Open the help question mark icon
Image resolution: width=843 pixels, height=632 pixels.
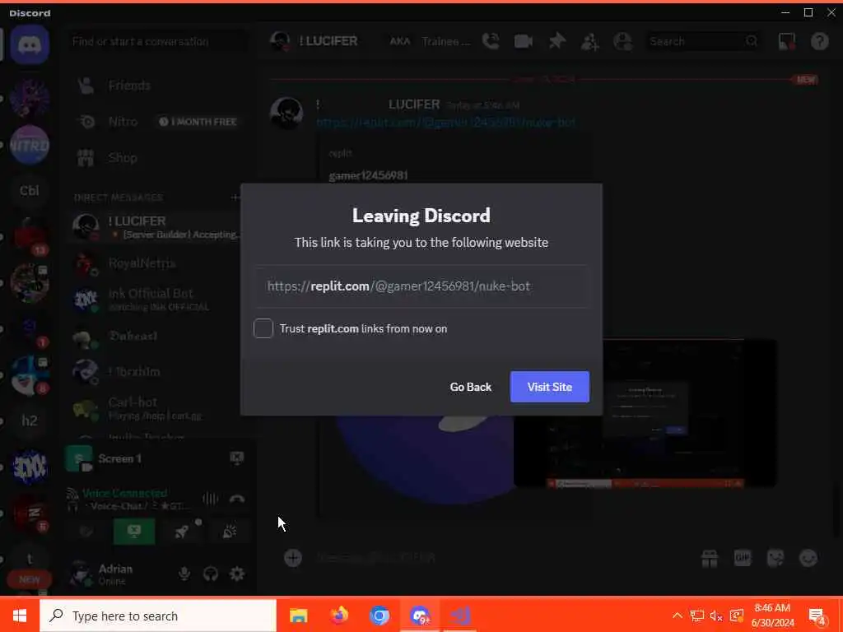[819, 41]
